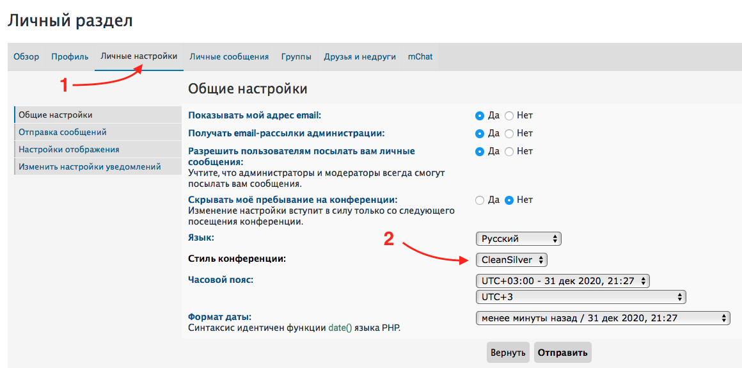
Task: Select Нет for showing my email address
Action: click(x=509, y=116)
